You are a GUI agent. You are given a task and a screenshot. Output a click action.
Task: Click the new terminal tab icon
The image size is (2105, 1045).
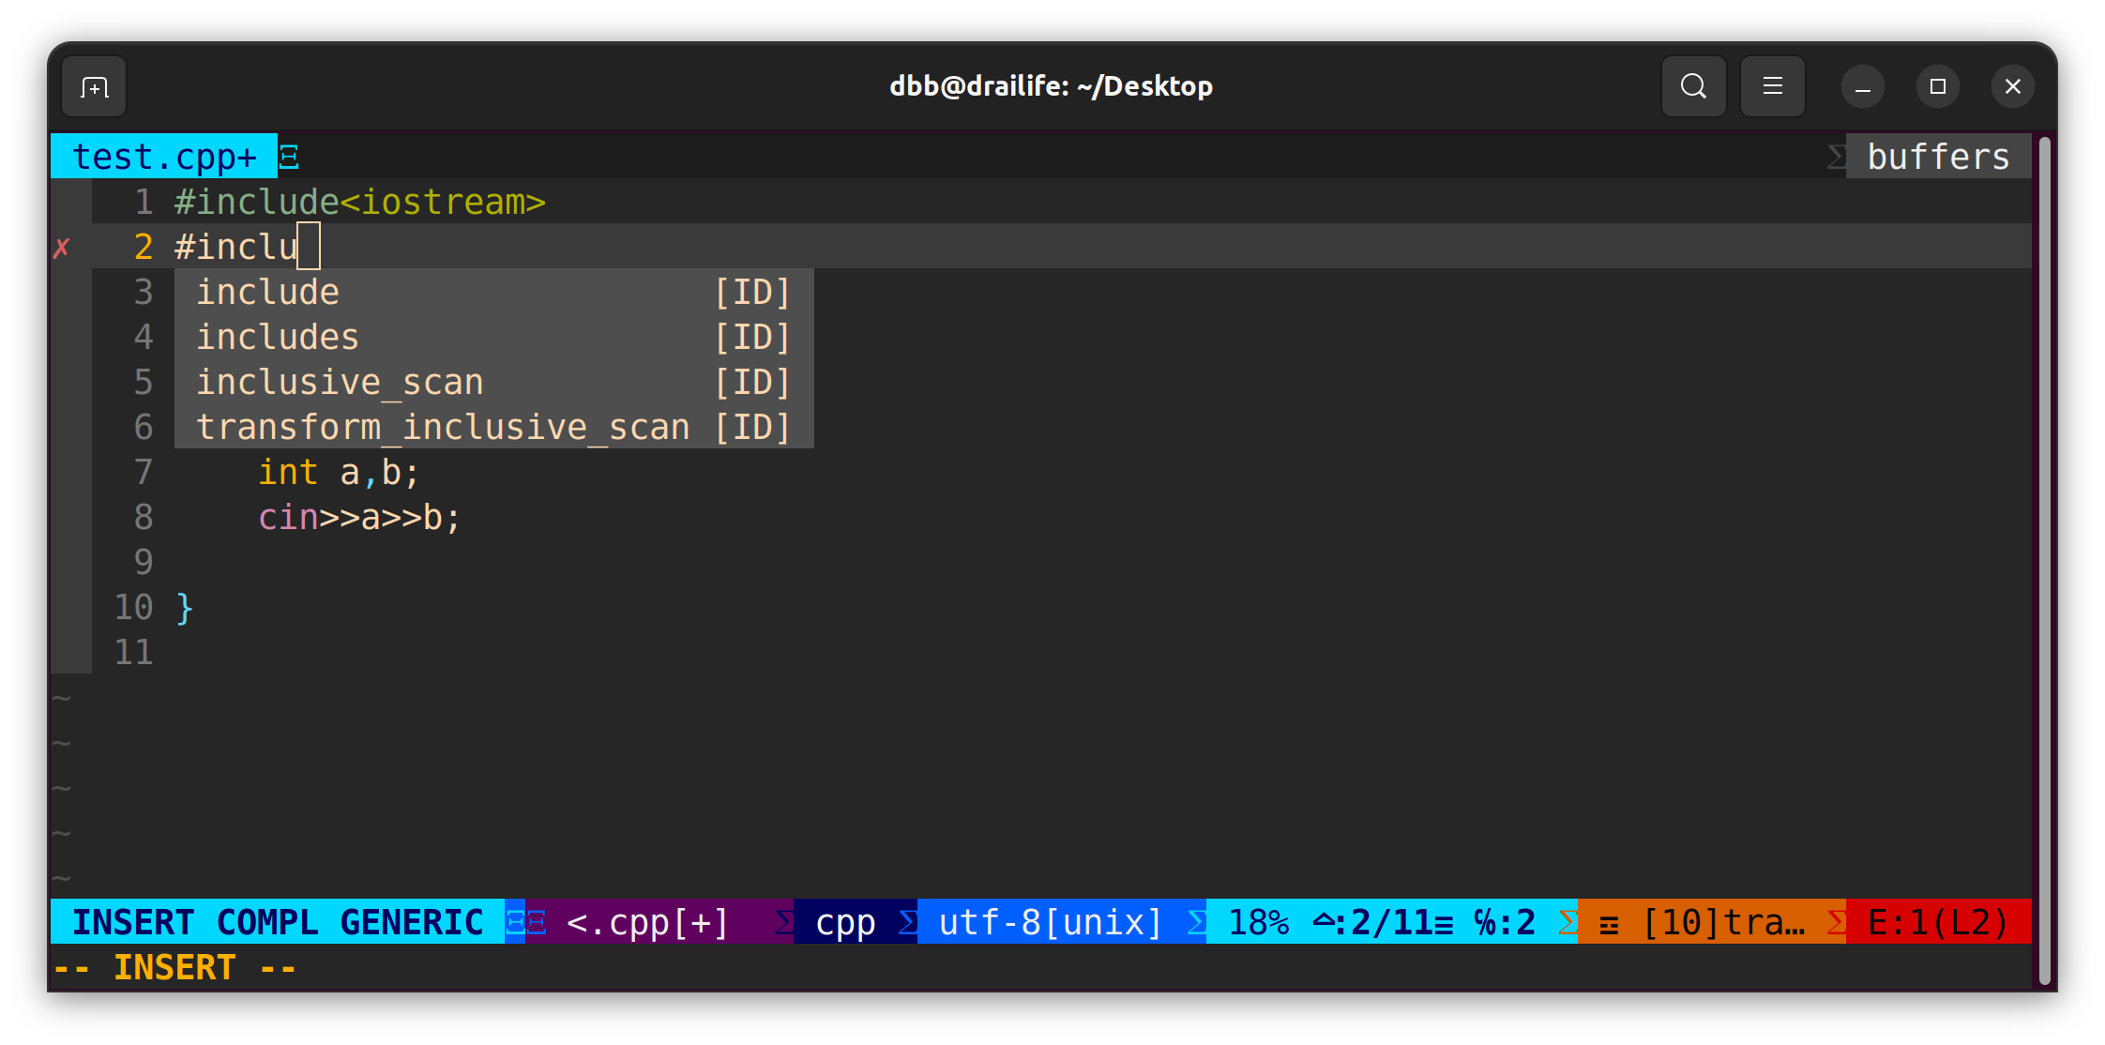click(94, 87)
